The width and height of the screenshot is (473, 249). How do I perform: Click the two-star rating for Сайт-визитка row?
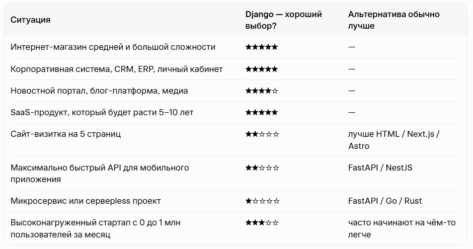[x=262, y=134]
